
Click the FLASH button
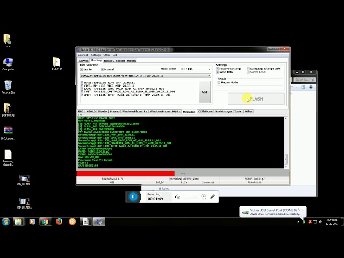(x=256, y=99)
